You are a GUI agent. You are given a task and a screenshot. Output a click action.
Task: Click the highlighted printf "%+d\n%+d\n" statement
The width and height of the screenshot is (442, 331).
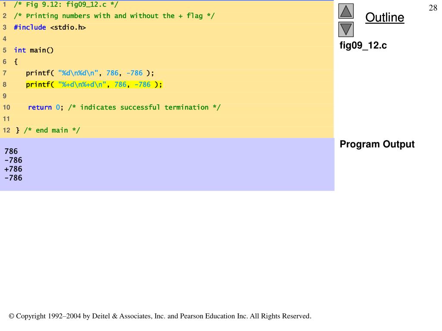click(94, 84)
